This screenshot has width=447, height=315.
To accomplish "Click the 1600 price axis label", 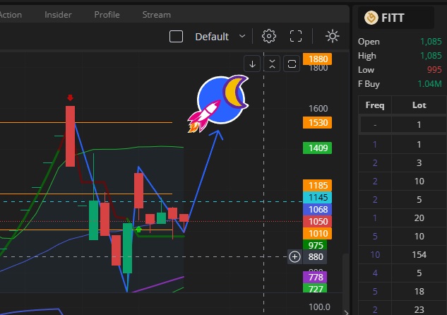I will point(318,108).
